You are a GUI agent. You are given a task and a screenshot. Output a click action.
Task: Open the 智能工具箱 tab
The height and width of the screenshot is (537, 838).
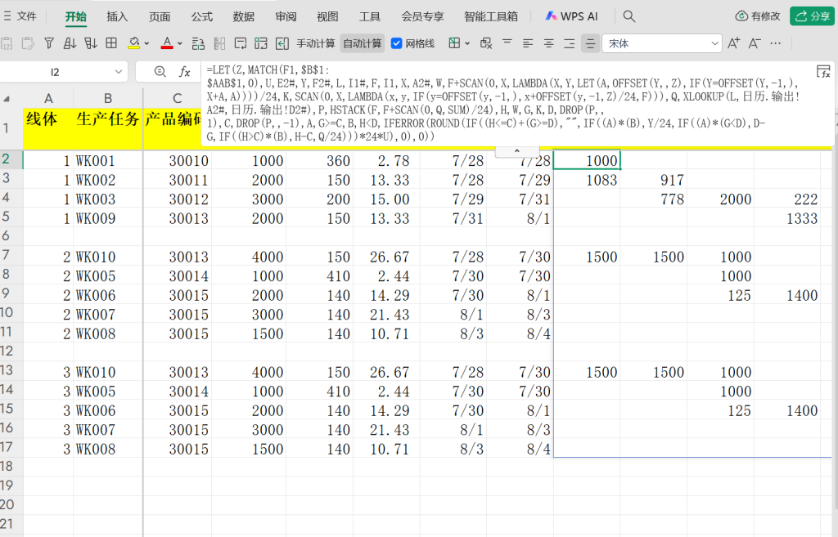491,16
